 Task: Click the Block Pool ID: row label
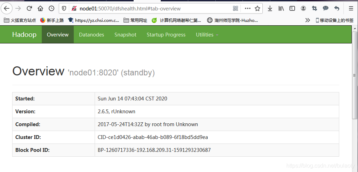click(32, 150)
